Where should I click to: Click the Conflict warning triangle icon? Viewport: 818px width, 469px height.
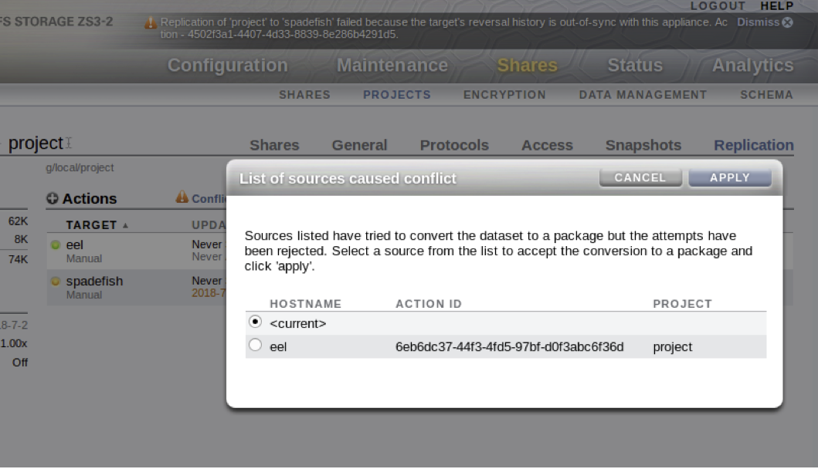click(182, 197)
